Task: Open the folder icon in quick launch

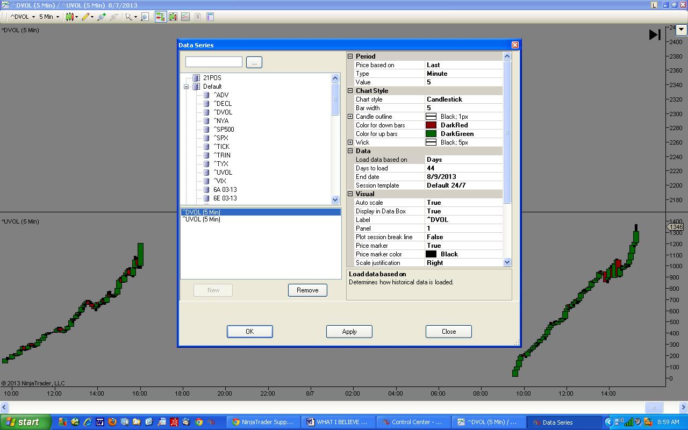Action: point(137,422)
